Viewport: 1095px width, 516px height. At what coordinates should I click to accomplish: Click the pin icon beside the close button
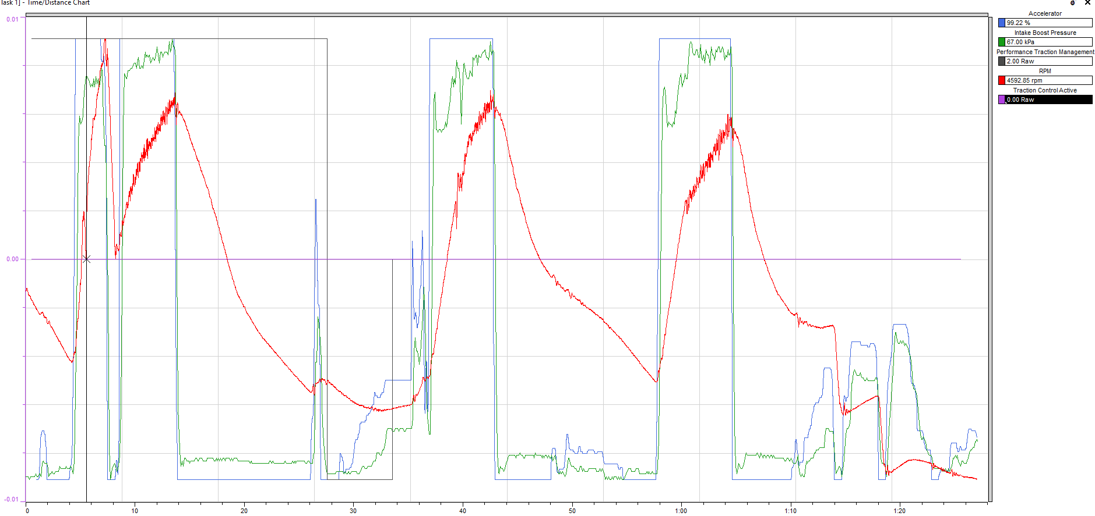point(1073,3)
